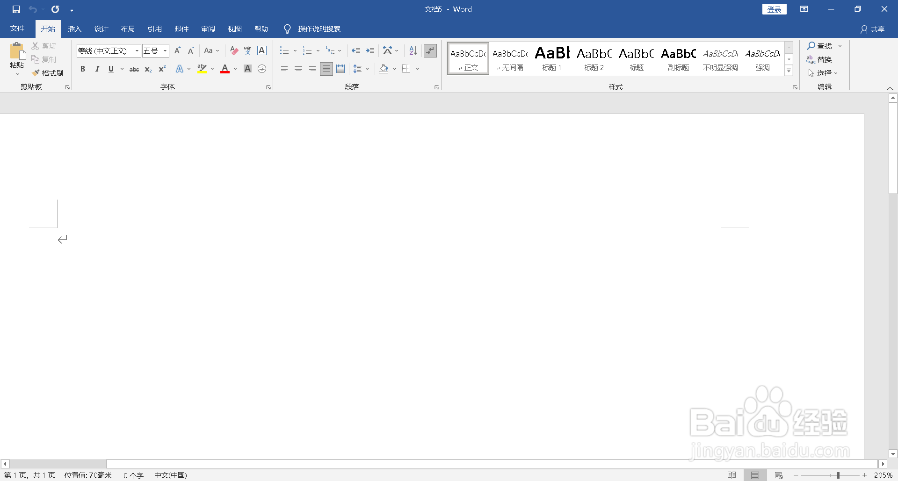Toggle subscript formatting

(x=148, y=69)
